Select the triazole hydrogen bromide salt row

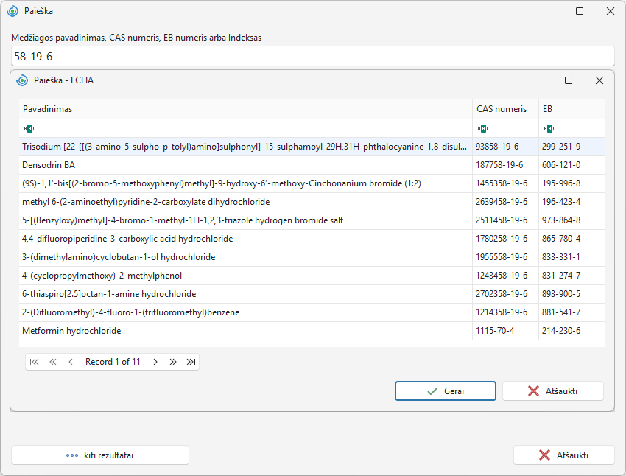(x=312, y=220)
